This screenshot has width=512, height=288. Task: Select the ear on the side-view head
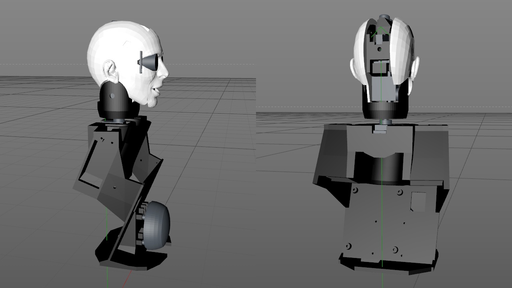click(110, 70)
